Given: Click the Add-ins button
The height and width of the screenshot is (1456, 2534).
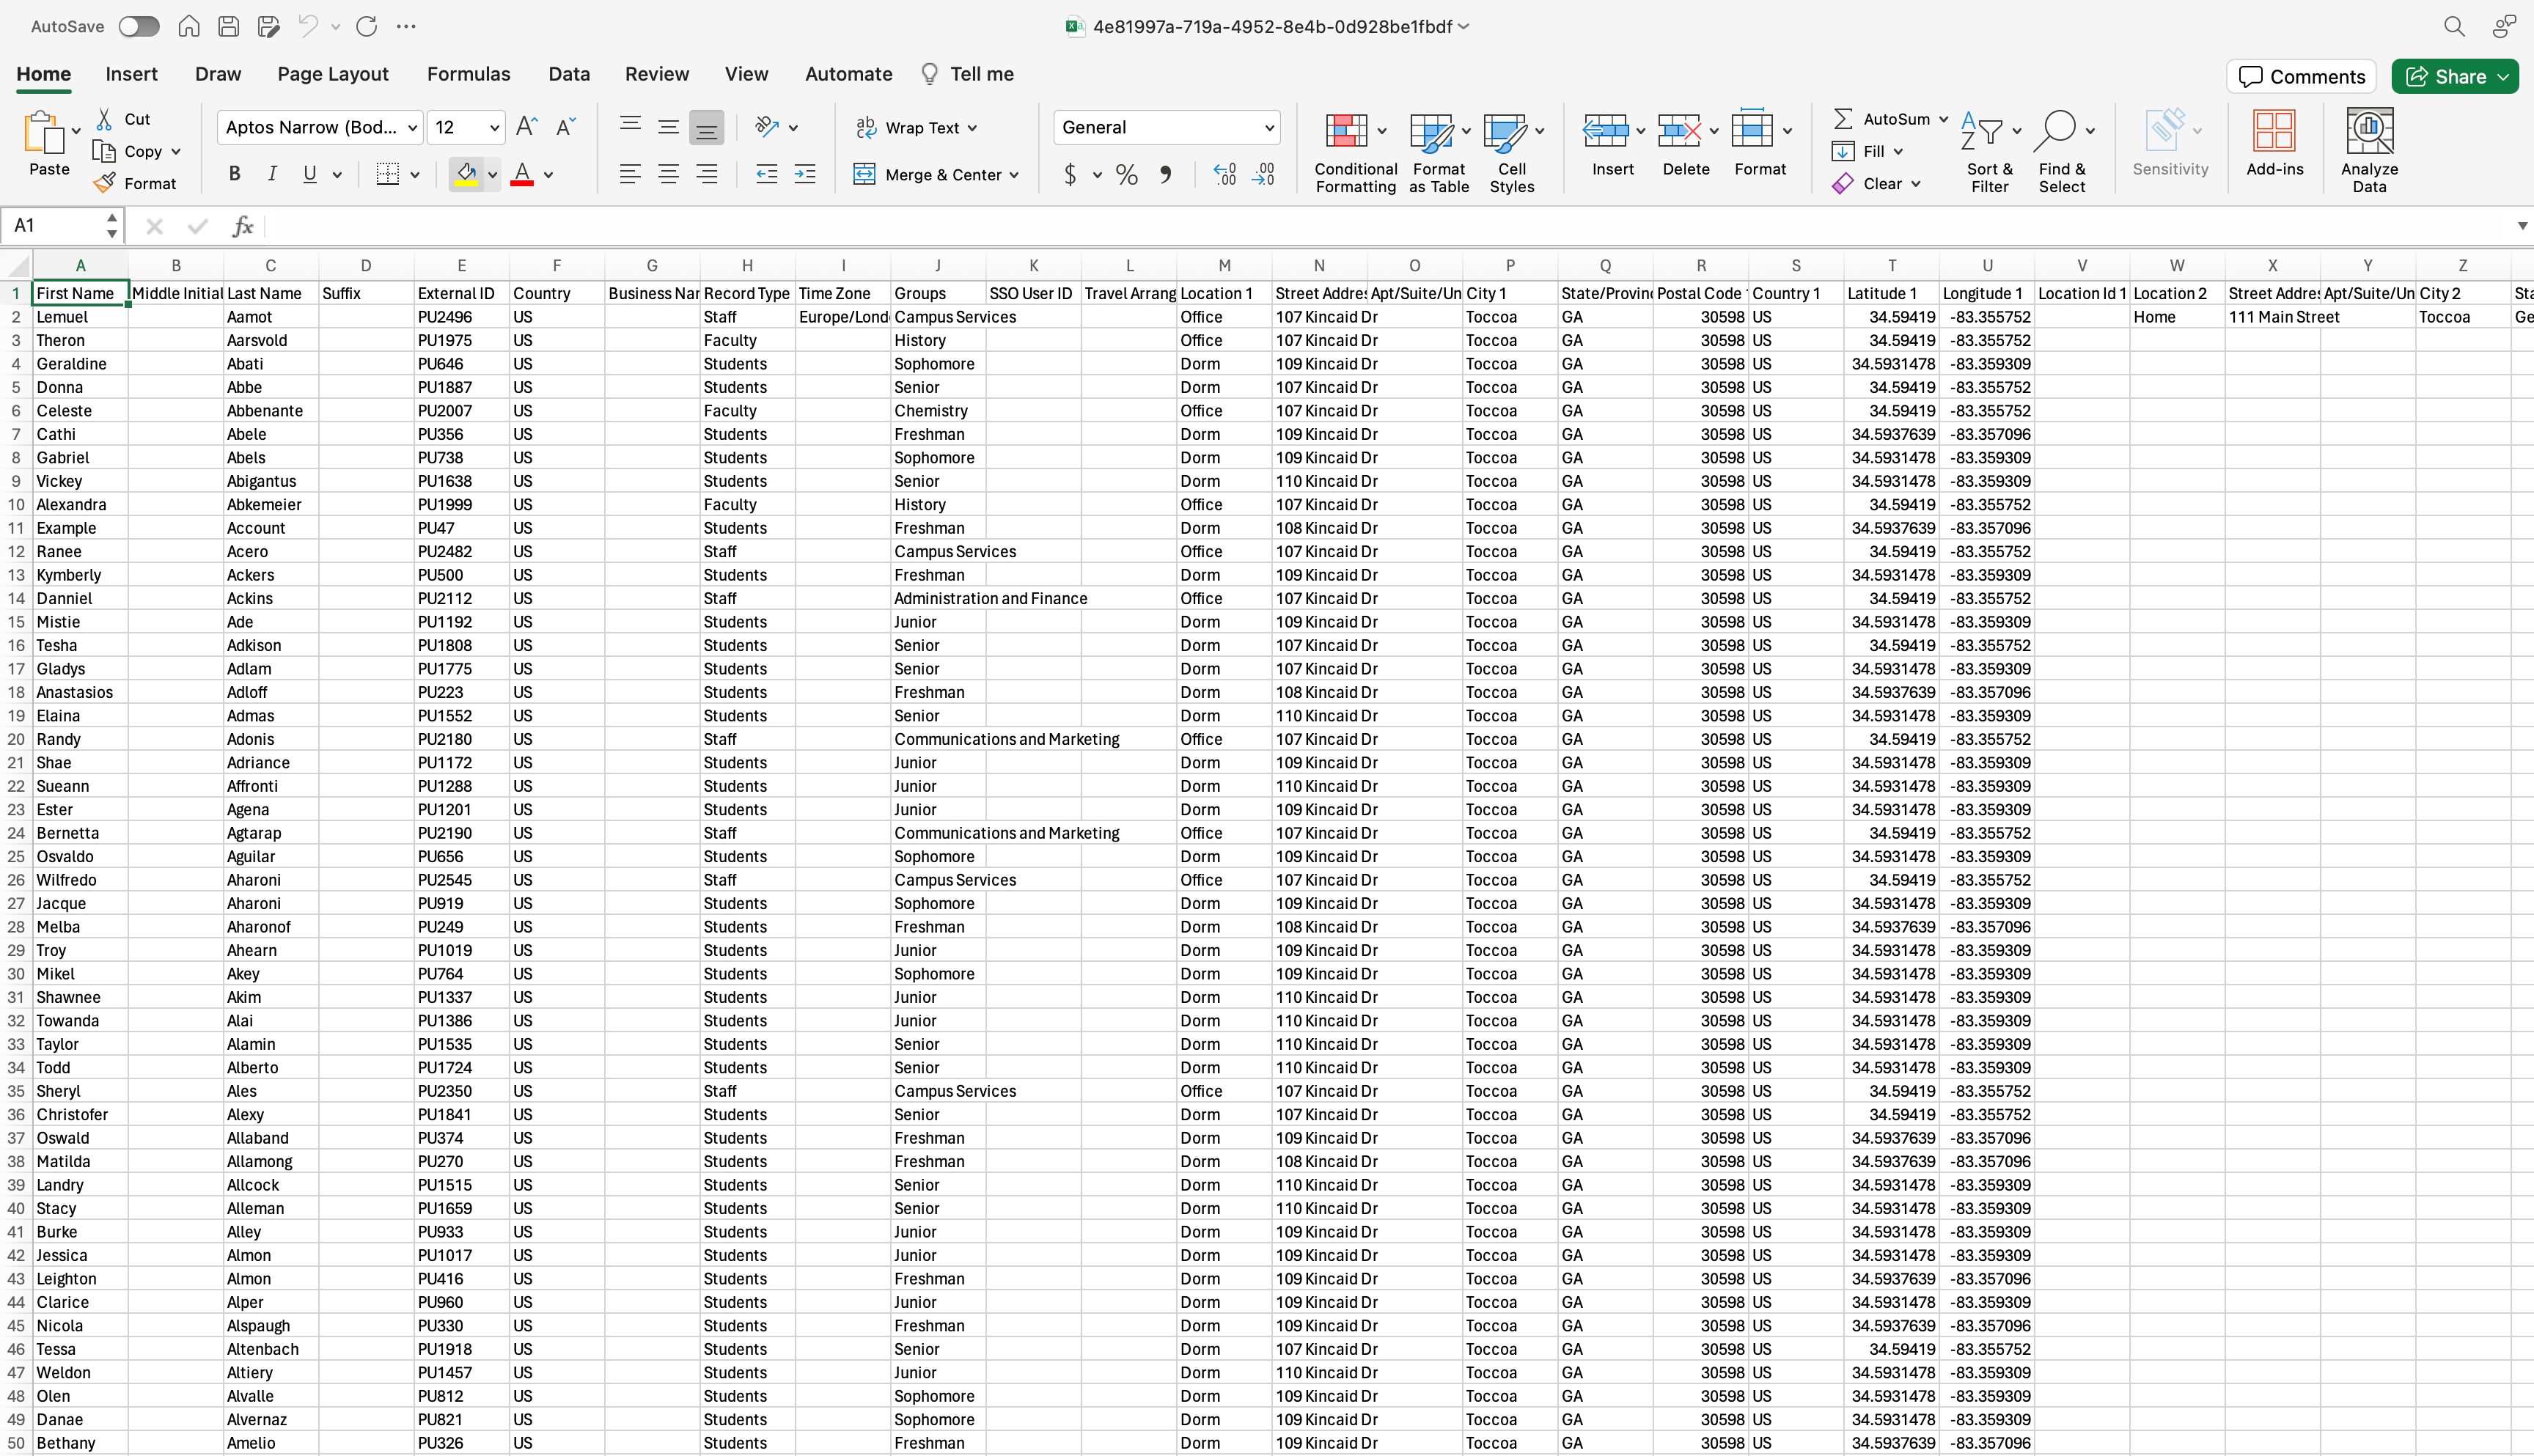Looking at the screenshot, I should pyautogui.click(x=2274, y=143).
